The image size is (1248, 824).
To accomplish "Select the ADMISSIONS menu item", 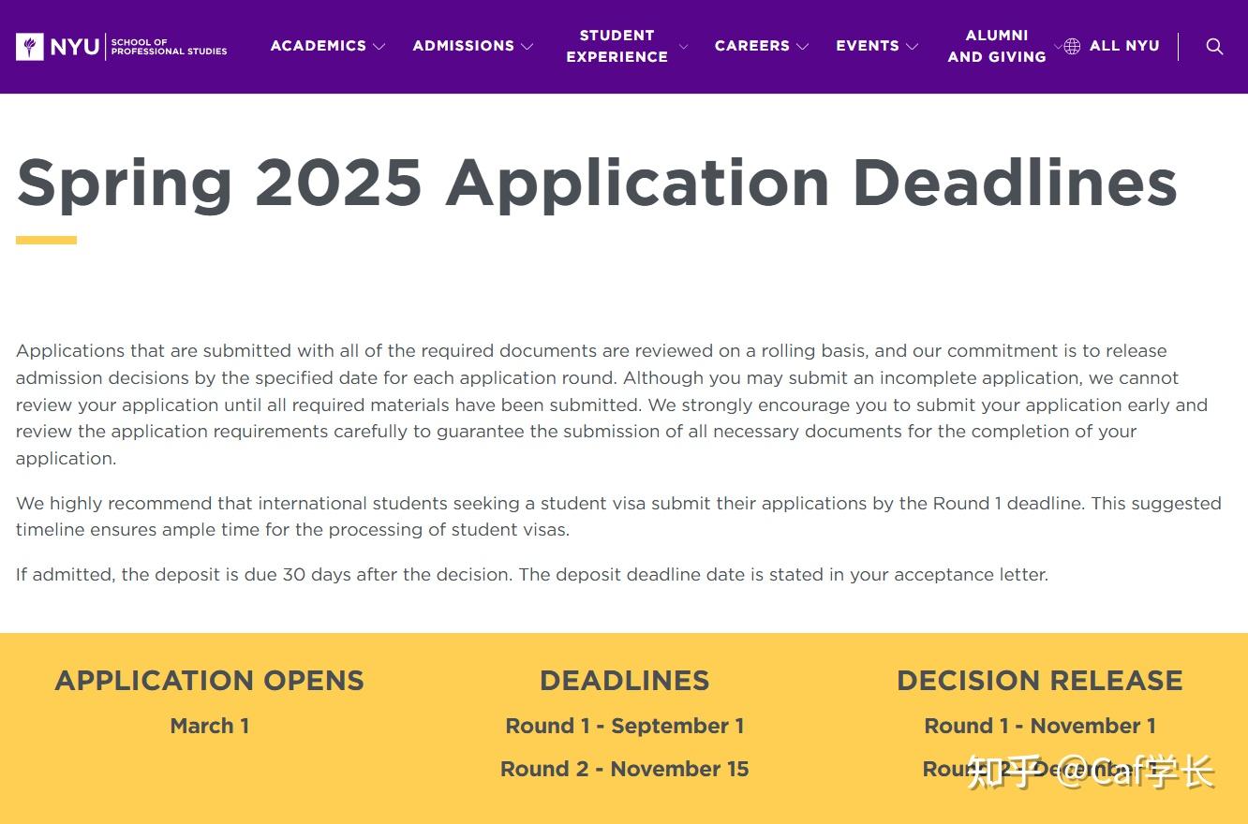I will [463, 45].
